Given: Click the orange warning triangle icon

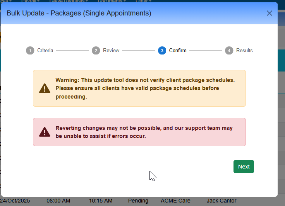Looking at the screenshot, I should [45, 88].
